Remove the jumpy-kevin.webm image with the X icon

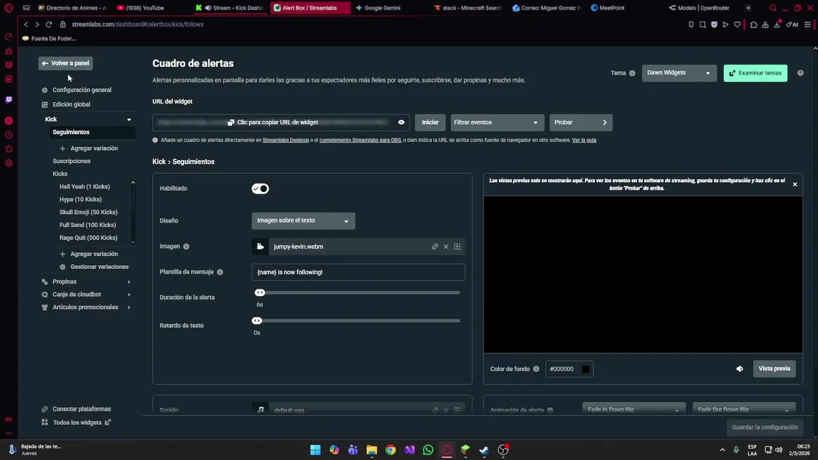pos(446,247)
